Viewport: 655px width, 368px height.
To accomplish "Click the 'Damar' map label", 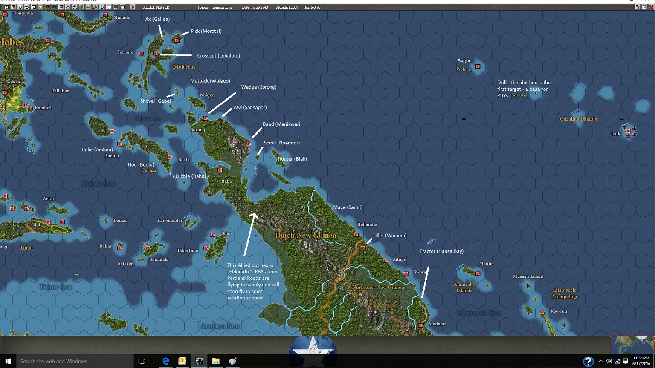I will click(x=120, y=220).
